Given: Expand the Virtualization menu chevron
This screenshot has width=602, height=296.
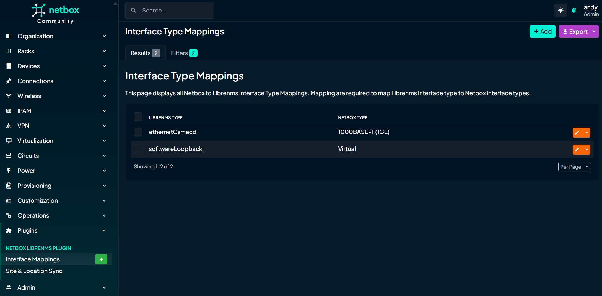Looking at the screenshot, I should (104, 141).
